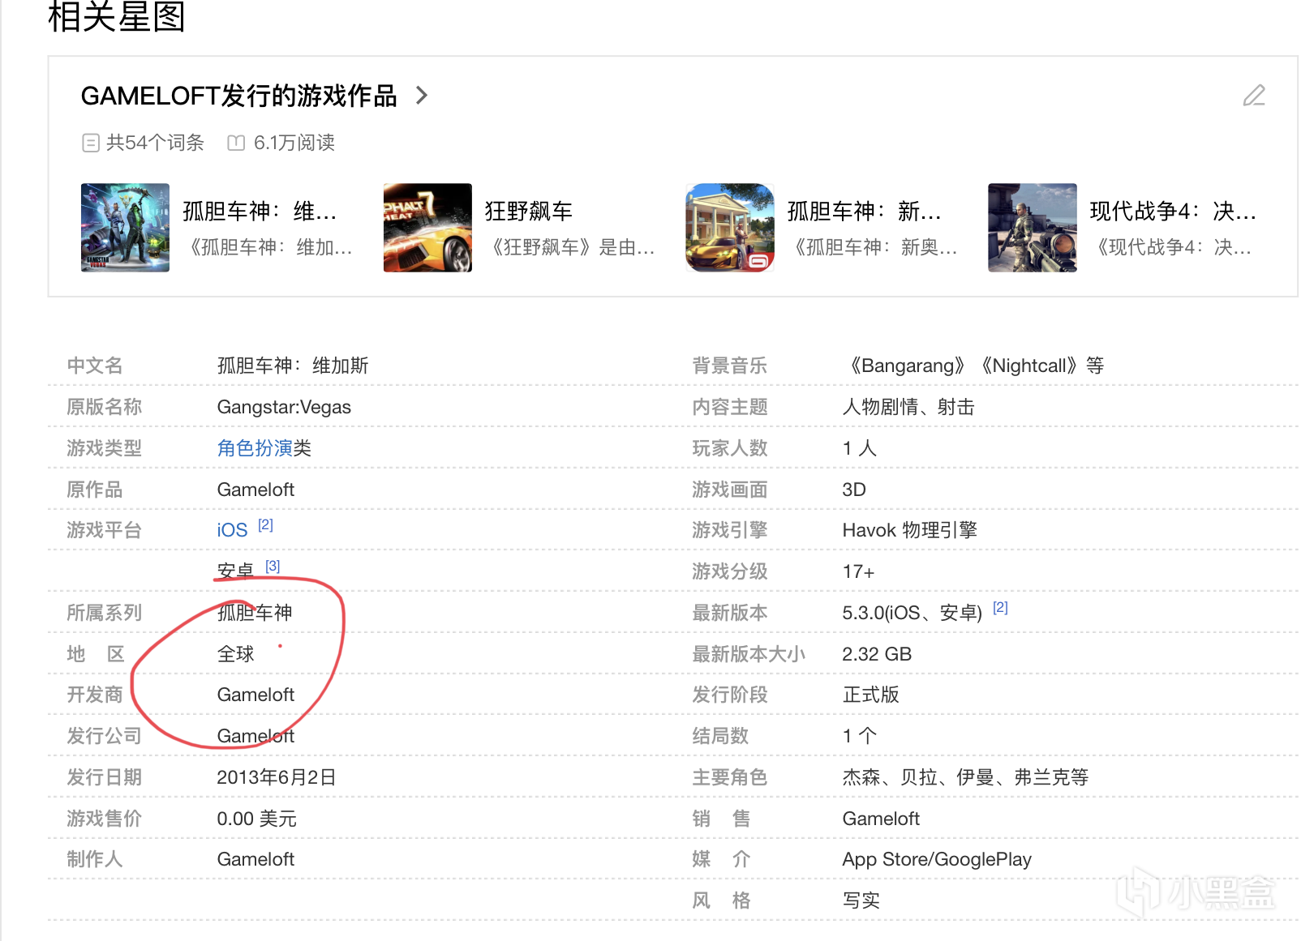Viewport: 1314px width, 941px height.
Task: Click the 0.00 美元 price value
Action: coord(256,819)
